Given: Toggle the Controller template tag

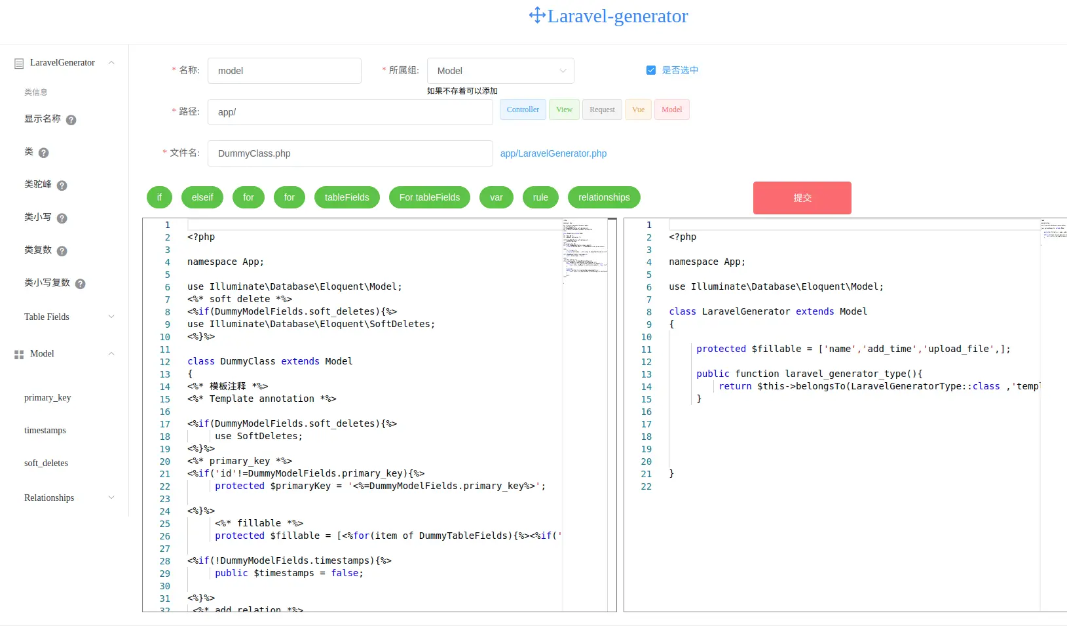Looking at the screenshot, I should [522, 109].
